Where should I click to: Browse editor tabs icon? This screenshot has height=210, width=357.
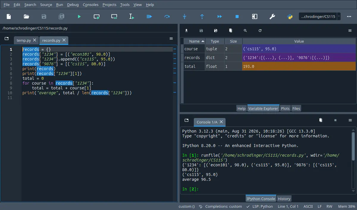point(7,39)
